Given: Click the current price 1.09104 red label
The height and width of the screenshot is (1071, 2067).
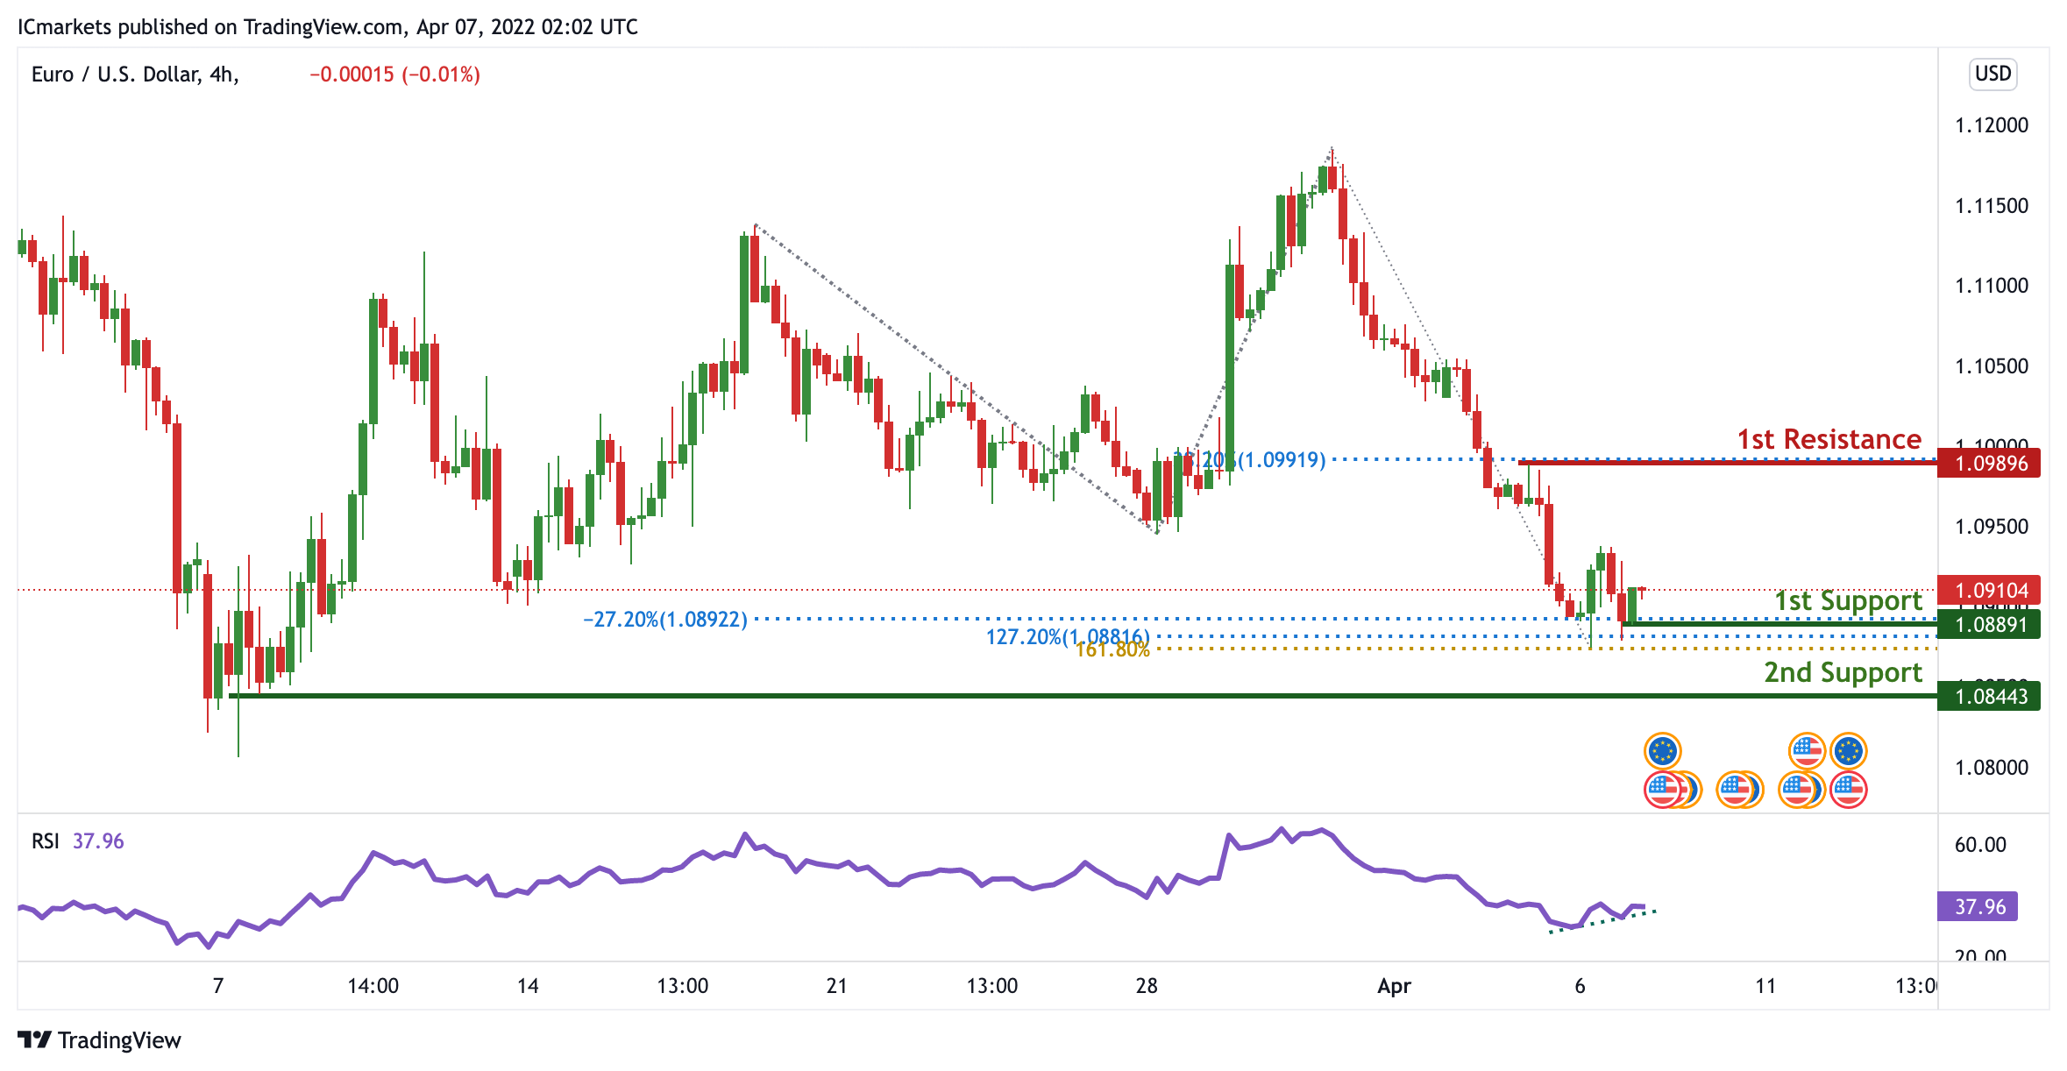Looking at the screenshot, I should (x=1988, y=590).
